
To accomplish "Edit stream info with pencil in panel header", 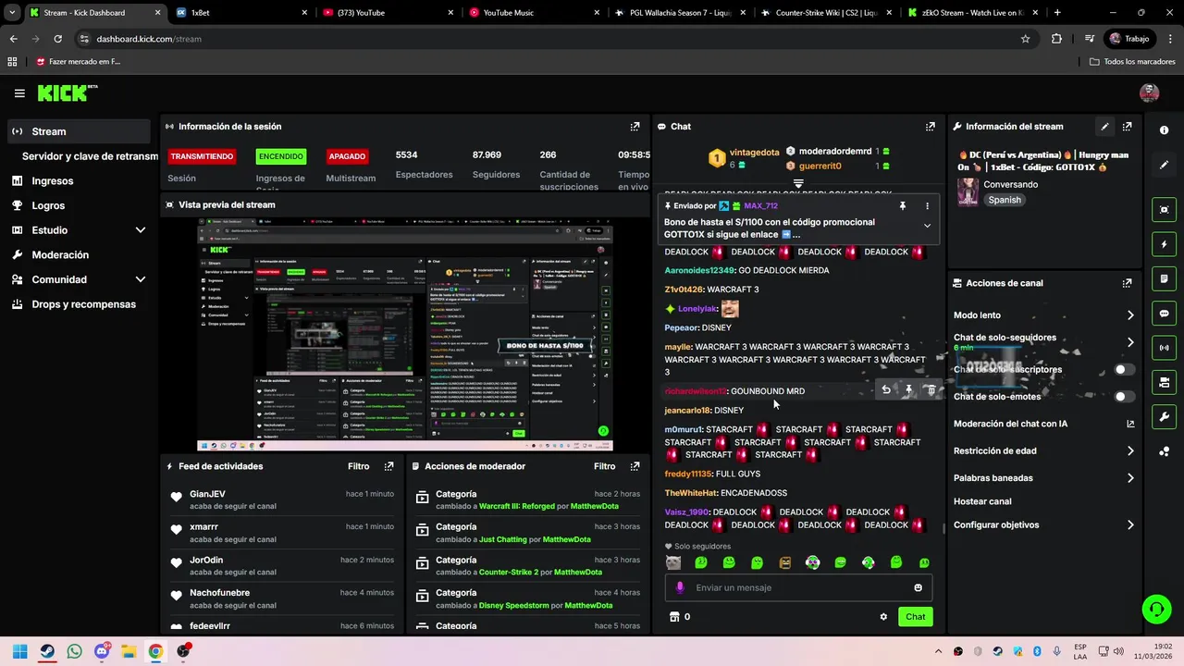I will pyautogui.click(x=1104, y=127).
